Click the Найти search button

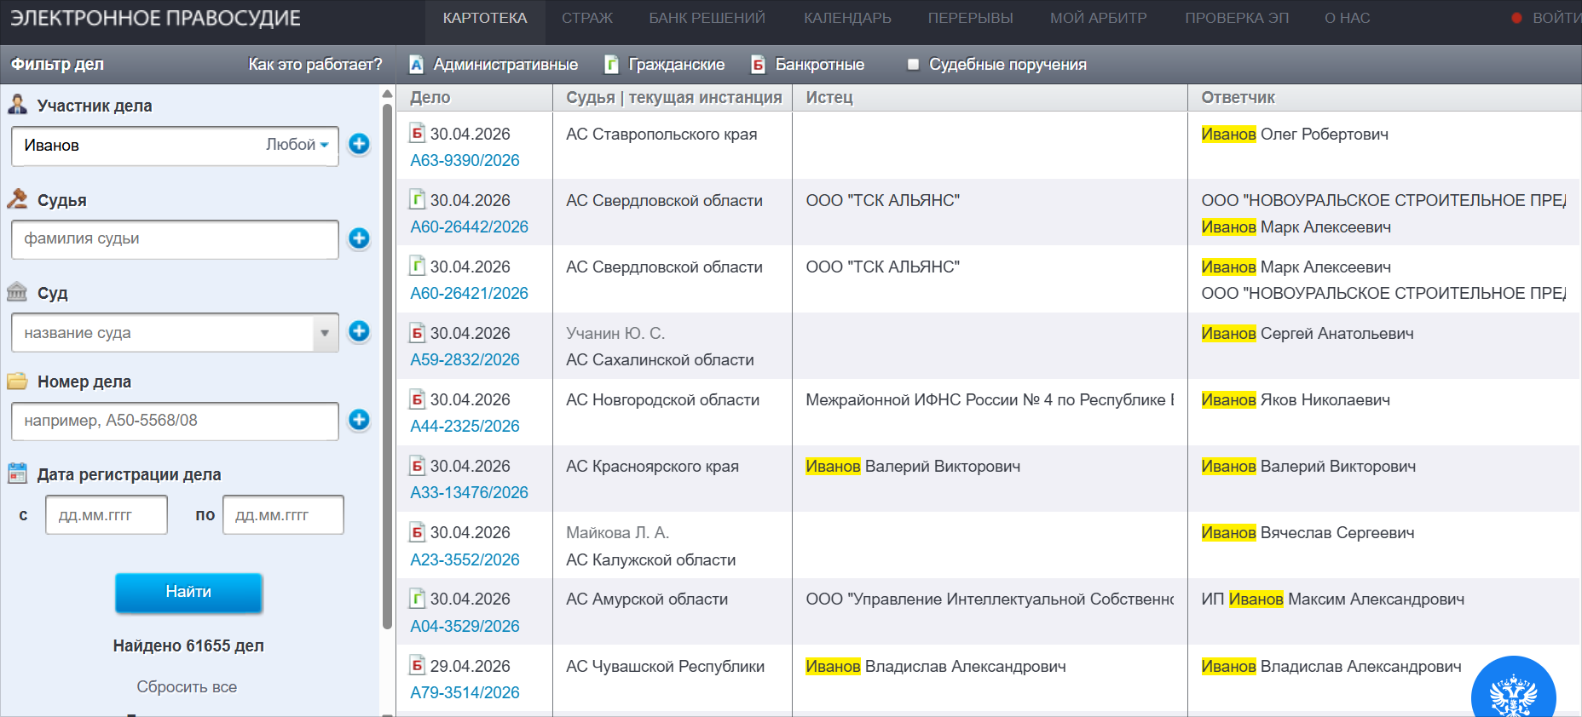tap(188, 592)
